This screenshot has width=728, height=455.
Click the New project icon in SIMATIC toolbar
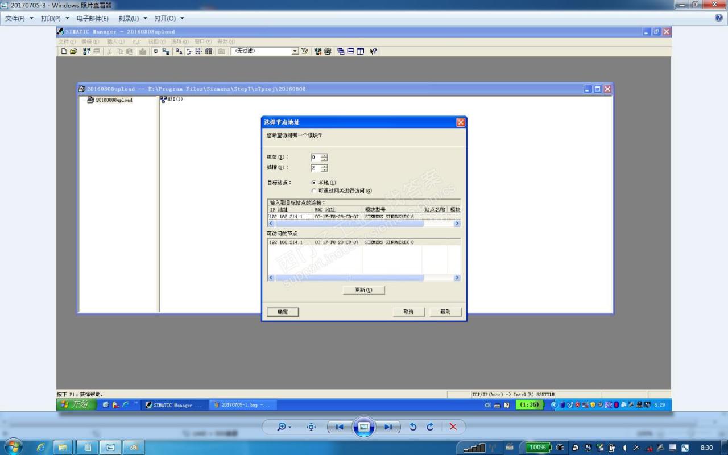click(x=64, y=51)
